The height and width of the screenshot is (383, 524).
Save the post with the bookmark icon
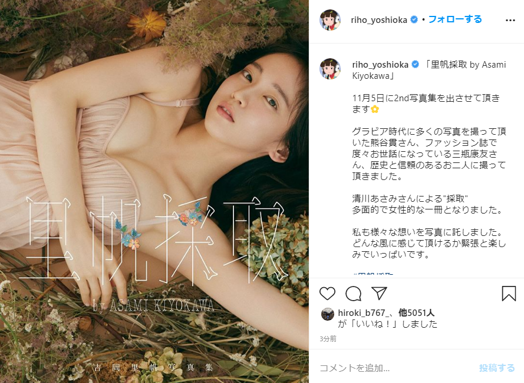pos(509,294)
